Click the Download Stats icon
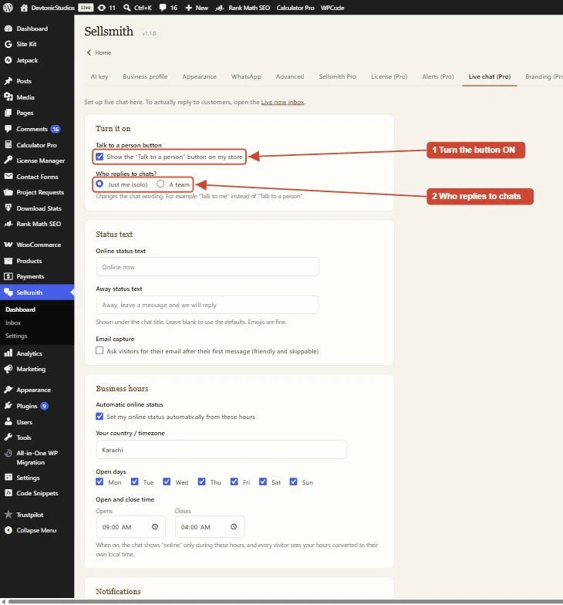Image resolution: width=563 pixels, height=605 pixels. 8,208
